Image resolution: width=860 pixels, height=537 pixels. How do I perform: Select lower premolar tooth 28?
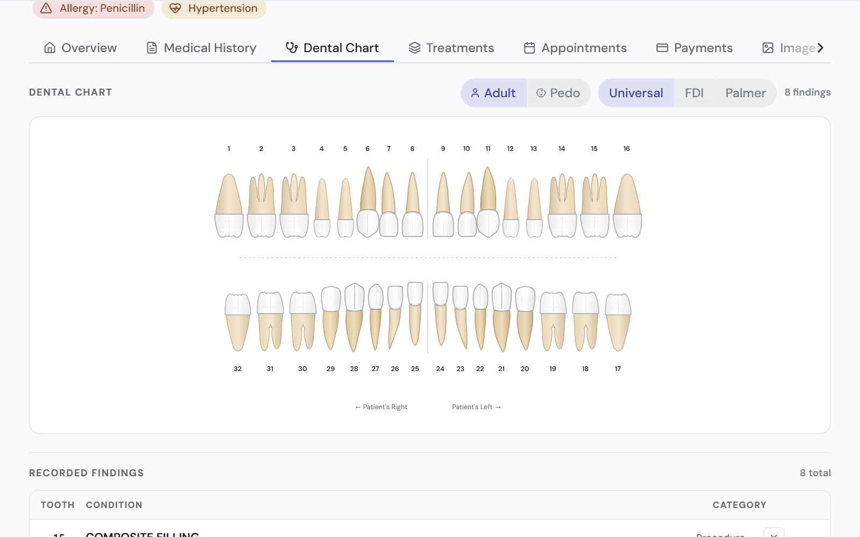tap(354, 317)
